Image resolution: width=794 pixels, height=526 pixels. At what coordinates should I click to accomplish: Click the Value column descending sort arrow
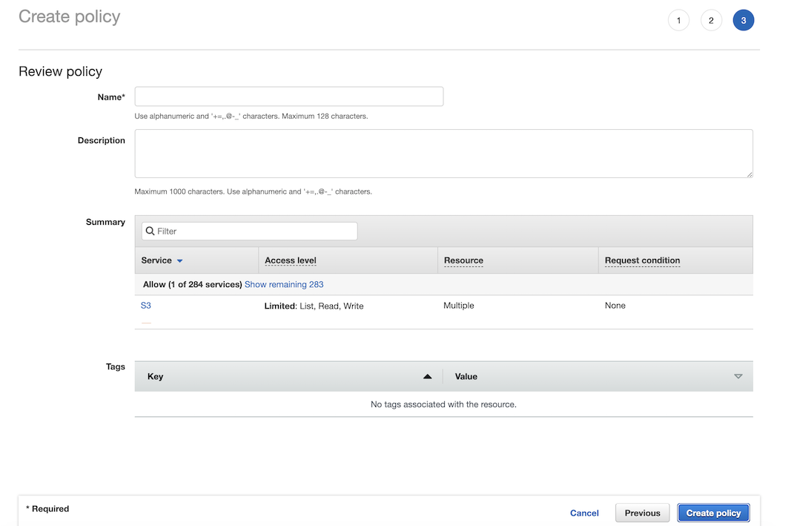(738, 377)
